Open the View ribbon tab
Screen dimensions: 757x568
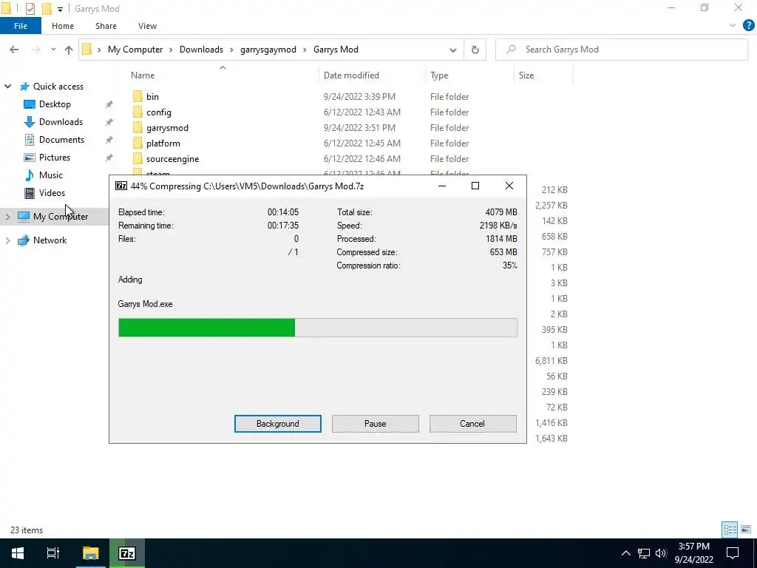[147, 26]
